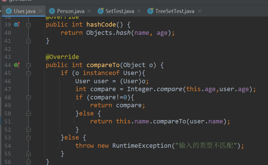Fold the outer else block at line 53
Screen dimensions: 268x165
(x=28, y=138)
